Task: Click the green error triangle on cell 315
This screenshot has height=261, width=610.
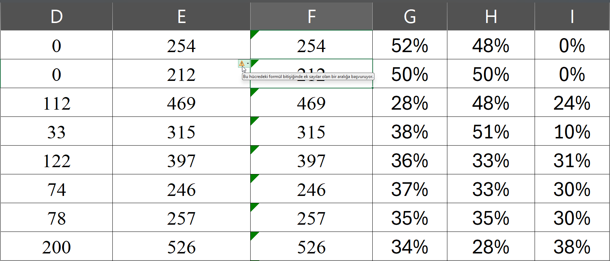Action: 252,120
